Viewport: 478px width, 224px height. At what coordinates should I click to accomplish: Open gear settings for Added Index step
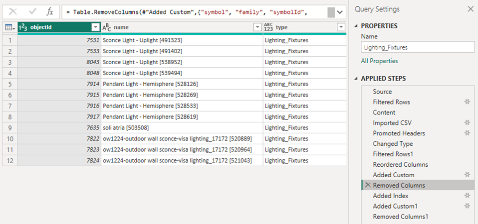(467, 196)
